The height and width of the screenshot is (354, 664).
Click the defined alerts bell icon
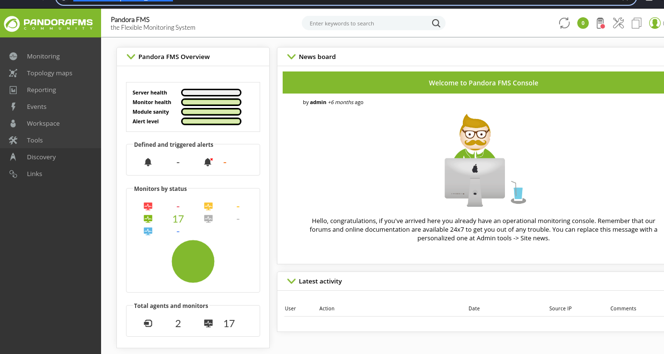[148, 162]
